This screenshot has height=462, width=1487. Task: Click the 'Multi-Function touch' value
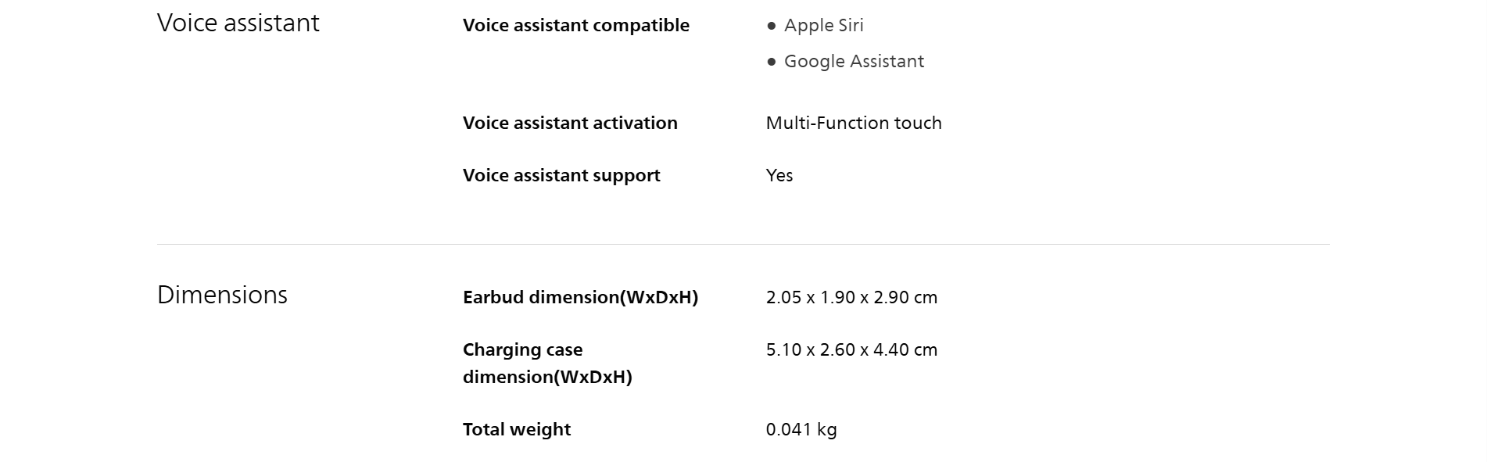point(854,123)
